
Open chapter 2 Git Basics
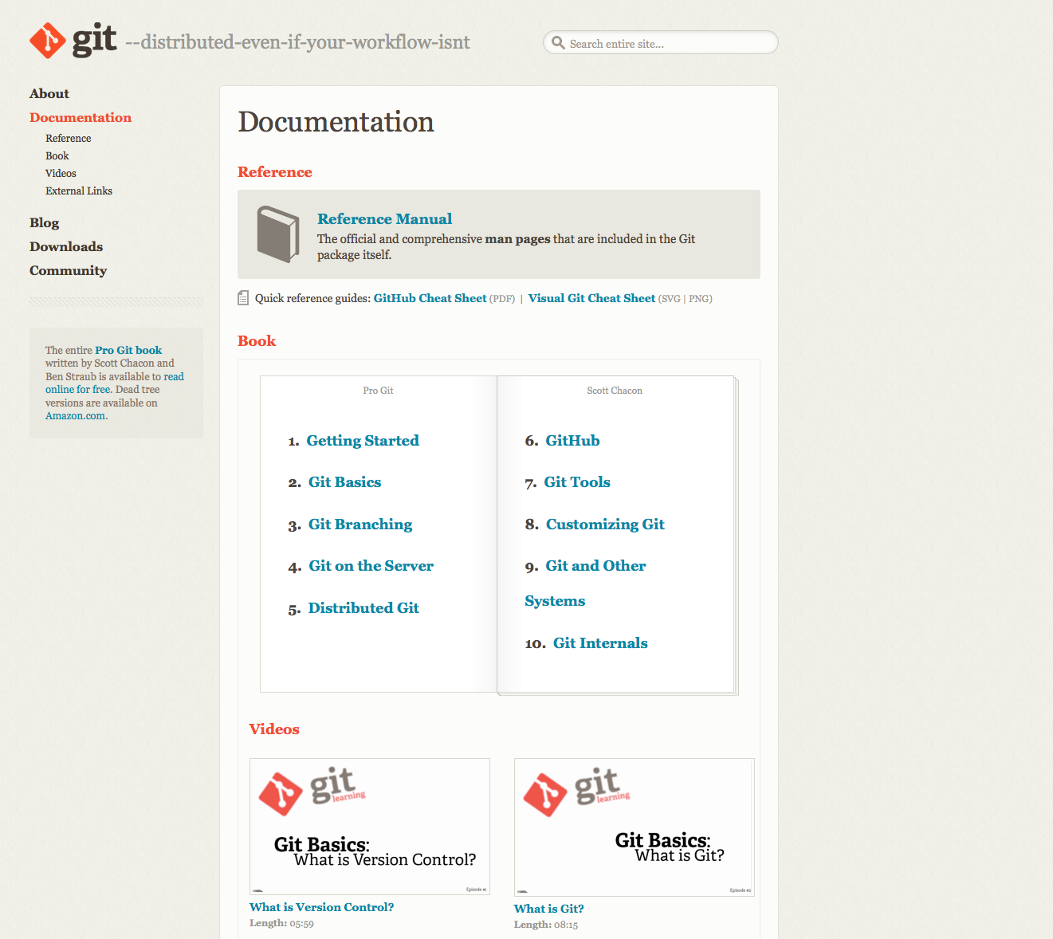click(344, 482)
